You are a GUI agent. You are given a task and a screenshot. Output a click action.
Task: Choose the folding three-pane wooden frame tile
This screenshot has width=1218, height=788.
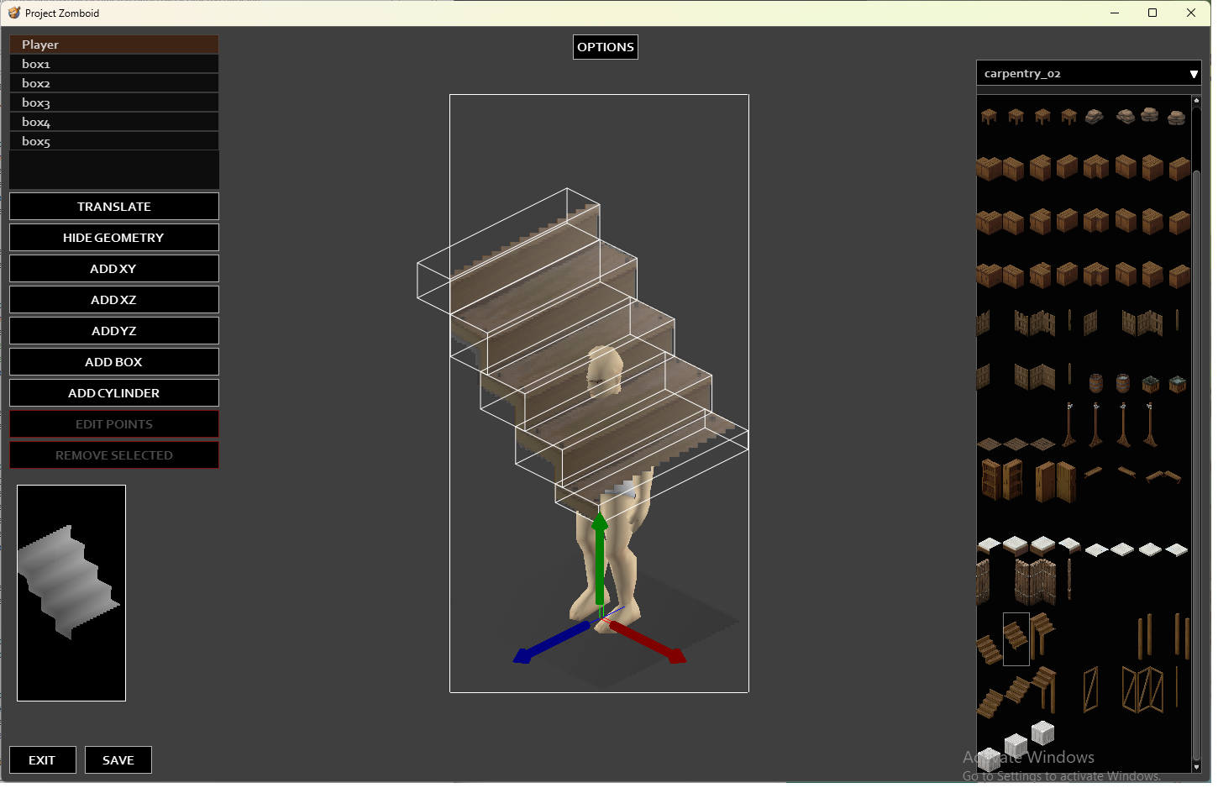[x=1142, y=690]
